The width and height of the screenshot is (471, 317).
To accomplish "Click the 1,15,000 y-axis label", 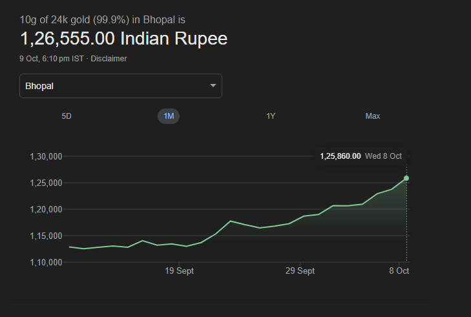I will pos(46,236).
